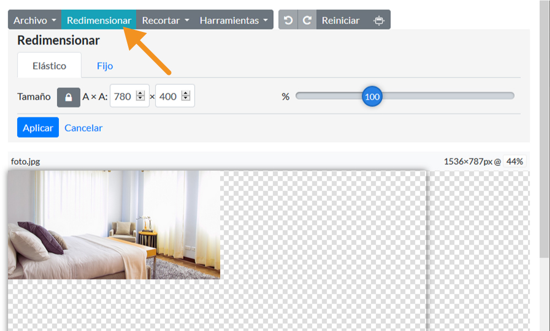Click the 44% zoom level field
Screen dimensions: 550x331
click(x=515, y=161)
